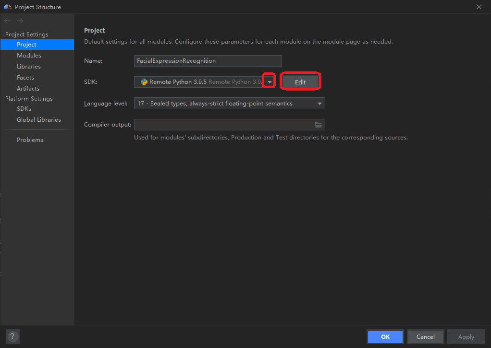
Task: Open Global Libraries page
Action: [x=39, y=120]
